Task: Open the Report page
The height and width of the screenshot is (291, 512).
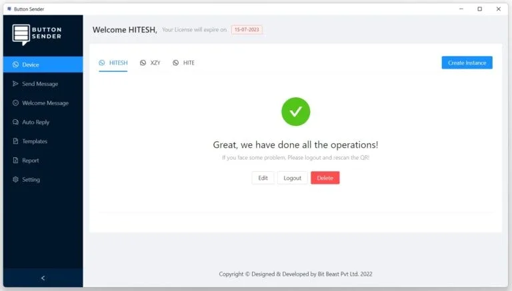Action: coord(43,160)
